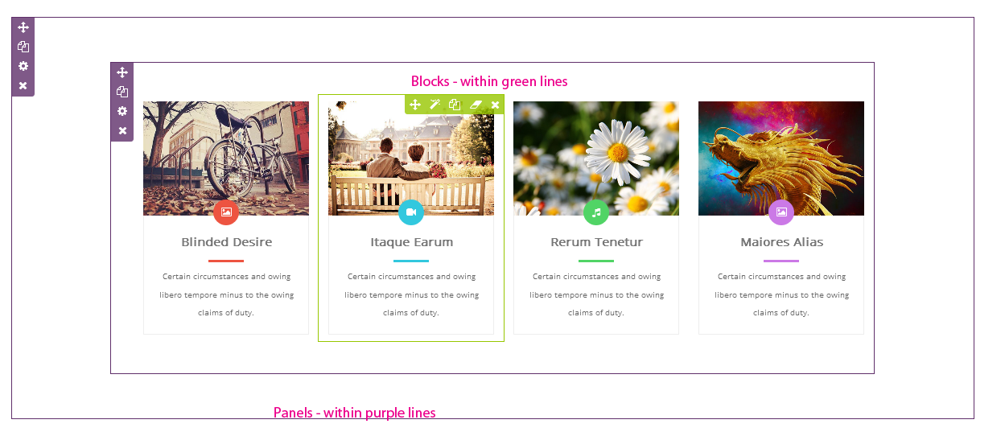Viewport: 1005px width, 432px height.
Task: Open inner panel settings gear
Action: [x=122, y=111]
